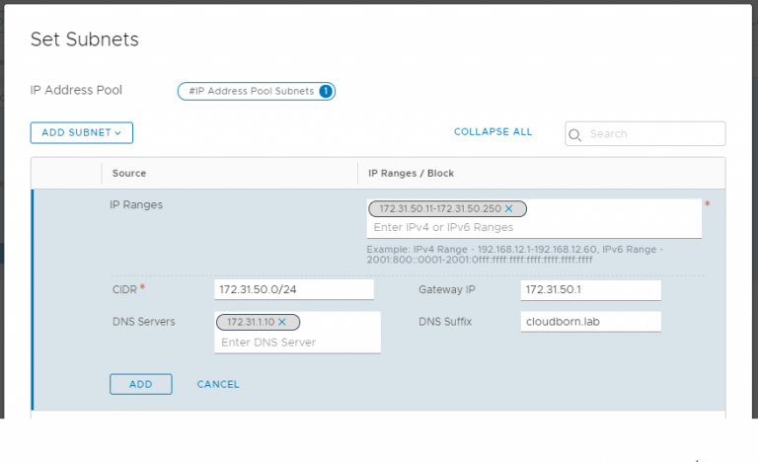Click the #IP Address Pool Subnets tag
Image resolution: width=758 pixels, height=462 pixels.
[x=250, y=91]
